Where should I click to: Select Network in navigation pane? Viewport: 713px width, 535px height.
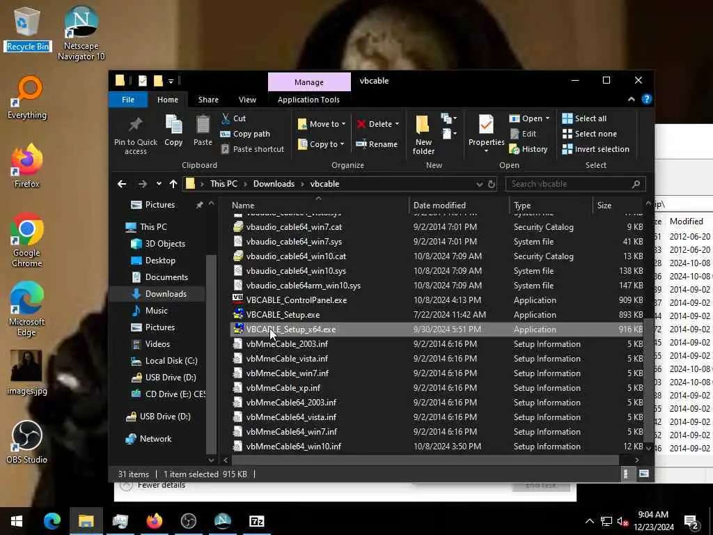155,439
